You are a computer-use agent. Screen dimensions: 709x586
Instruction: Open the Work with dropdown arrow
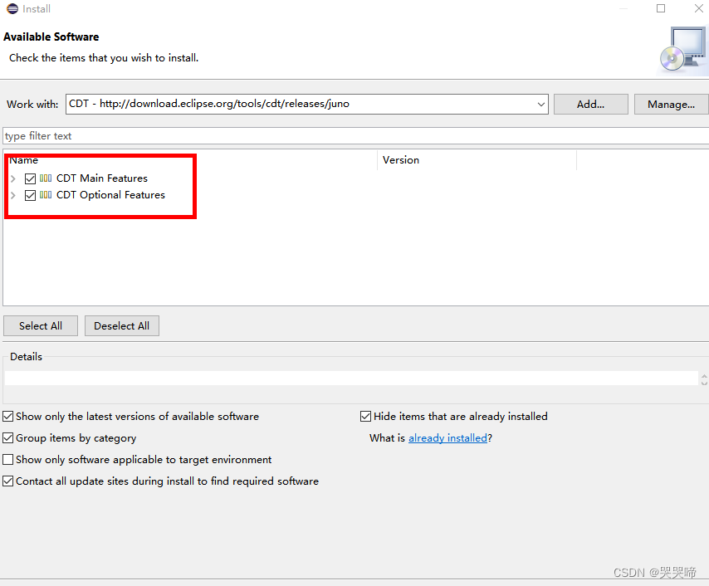(x=540, y=104)
